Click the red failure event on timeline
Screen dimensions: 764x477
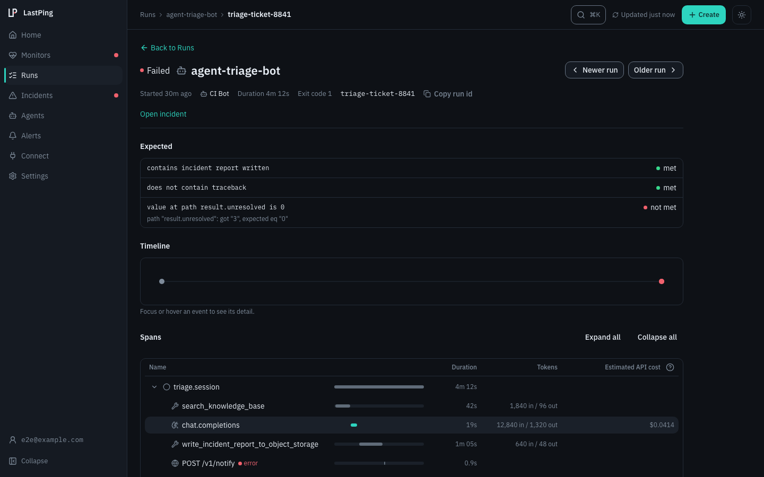click(x=662, y=281)
